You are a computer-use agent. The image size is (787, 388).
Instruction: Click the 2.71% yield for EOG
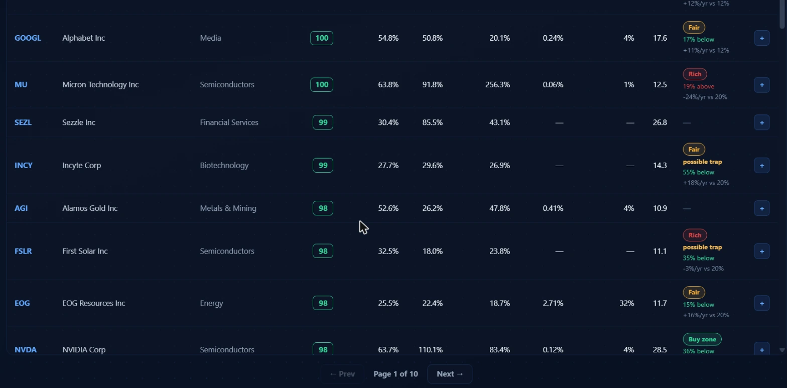[553, 303]
